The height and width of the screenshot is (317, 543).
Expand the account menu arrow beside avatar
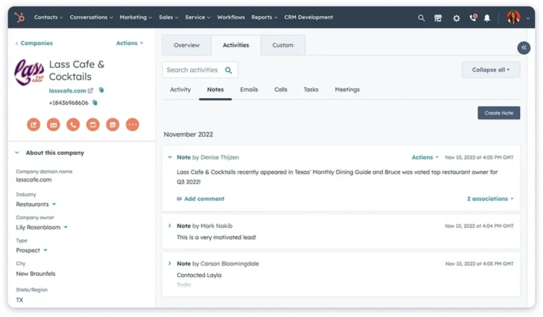(x=528, y=18)
